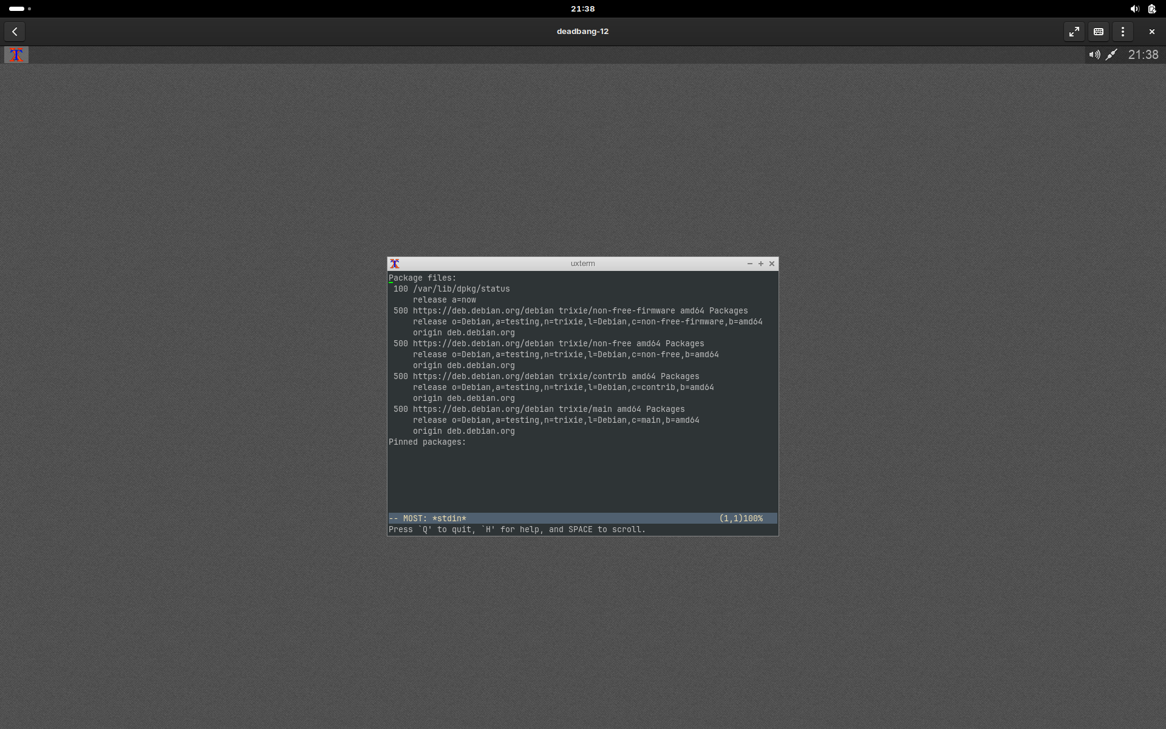This screenshot has width=1166, height=729.
Task: Click the uxterm title bar text
Action: (582, 264)
